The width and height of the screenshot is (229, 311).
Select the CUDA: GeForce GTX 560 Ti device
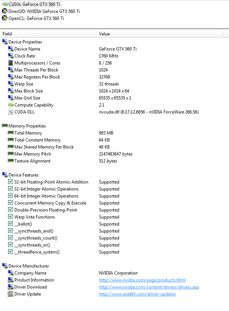(31, 4)
